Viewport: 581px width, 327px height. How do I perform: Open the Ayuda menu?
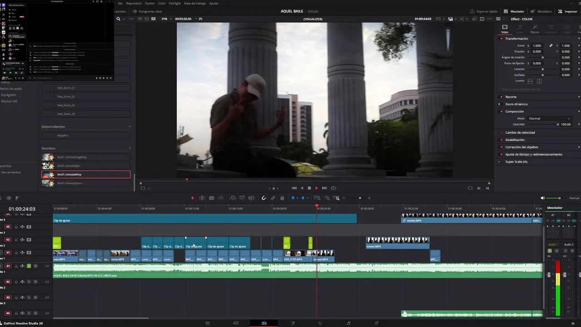(213, 3)
